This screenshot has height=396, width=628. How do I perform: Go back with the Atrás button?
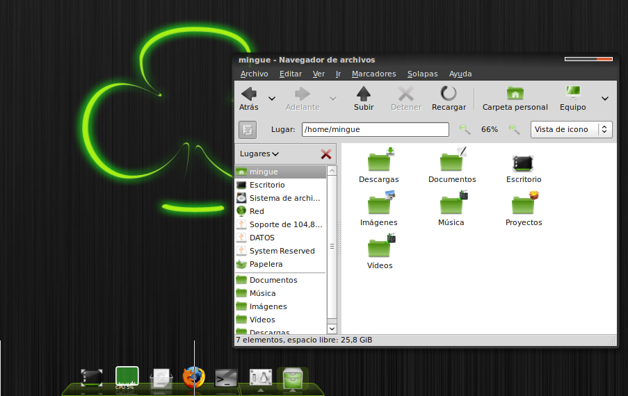coord(249,99)
